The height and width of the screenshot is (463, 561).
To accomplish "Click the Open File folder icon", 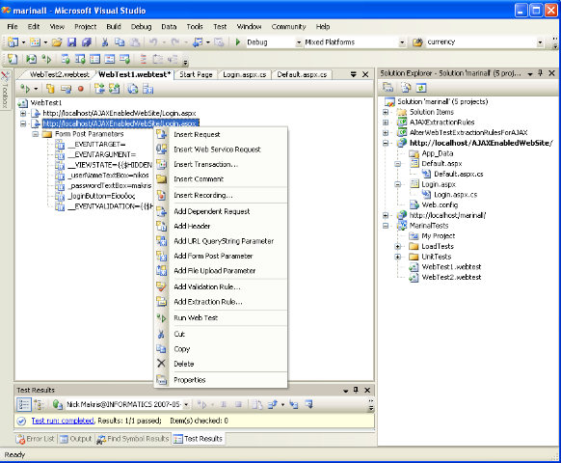I will pyautogui.click(x=57, y=42).
